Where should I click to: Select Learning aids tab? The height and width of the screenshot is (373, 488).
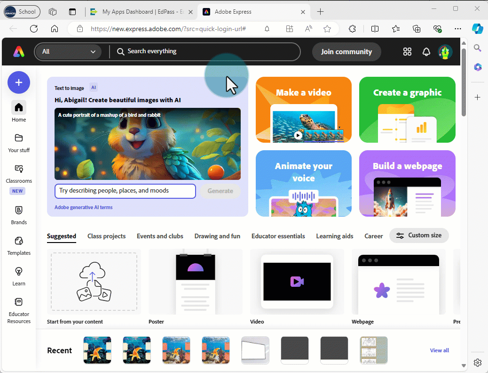point(335,236)
